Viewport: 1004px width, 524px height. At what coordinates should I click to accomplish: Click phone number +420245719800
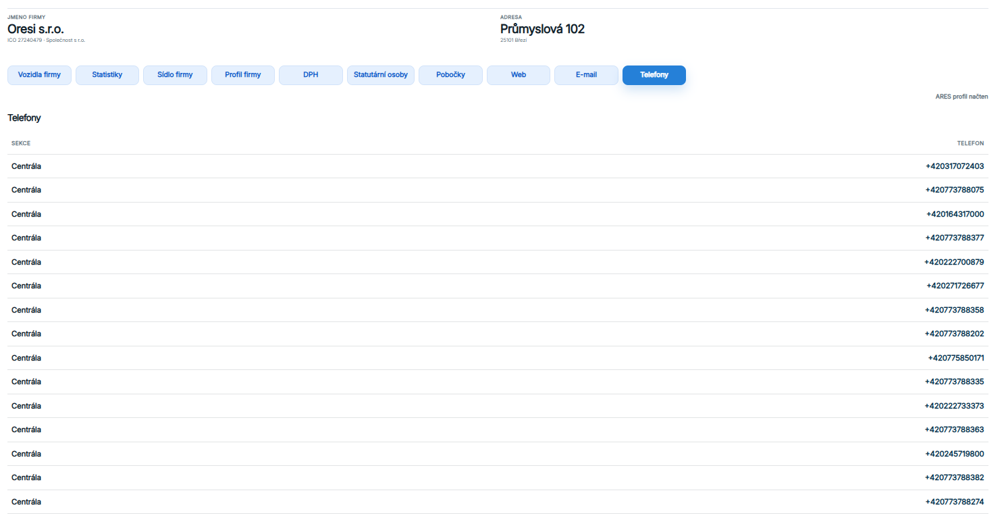[955, 454]
